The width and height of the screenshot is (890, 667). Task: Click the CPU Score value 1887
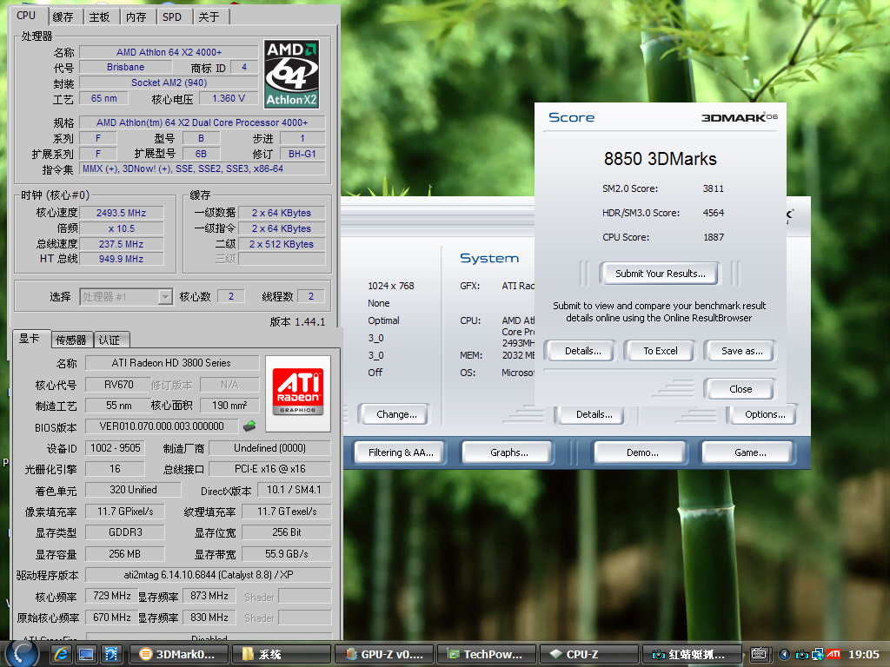713,238
